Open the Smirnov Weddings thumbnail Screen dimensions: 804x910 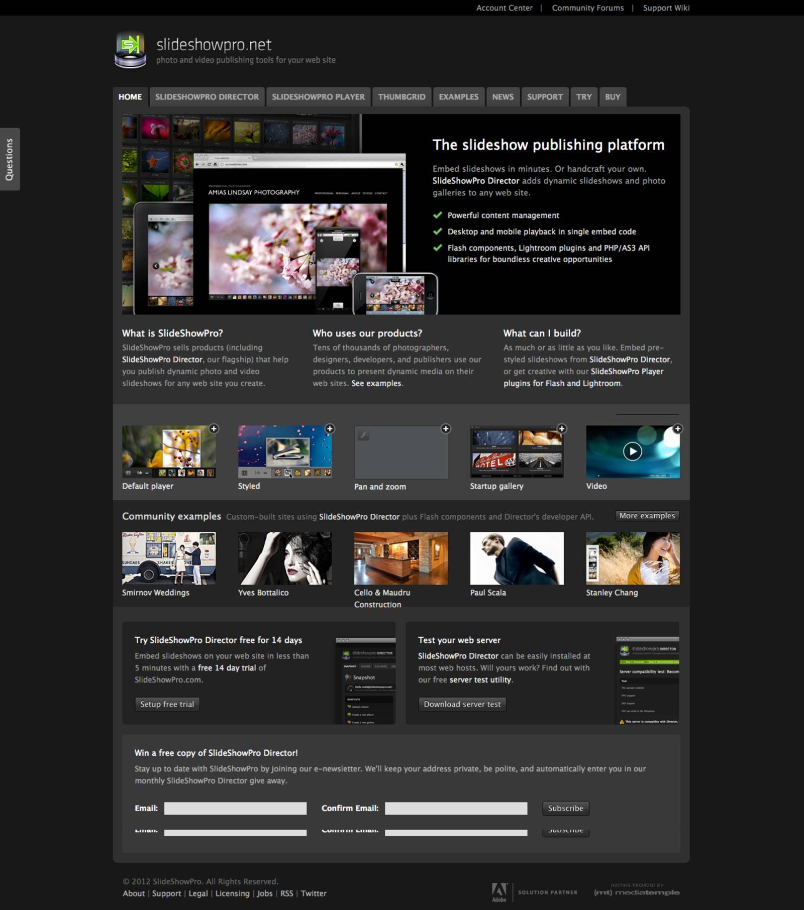[169, 558]
